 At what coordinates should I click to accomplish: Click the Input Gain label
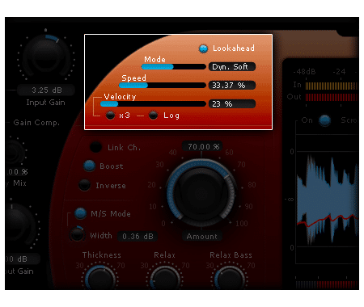[45, 103]
